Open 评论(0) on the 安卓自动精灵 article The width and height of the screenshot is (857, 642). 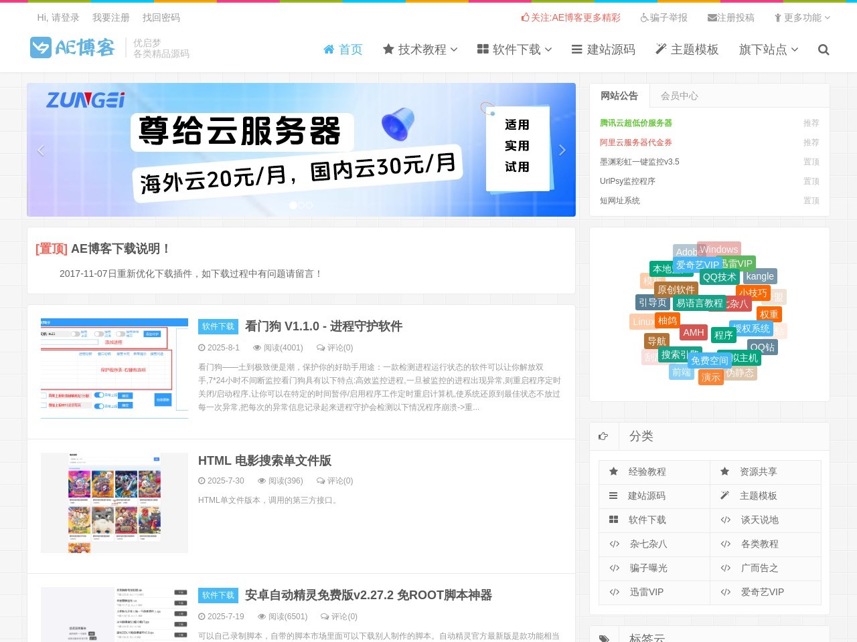(x=339, y=617)
